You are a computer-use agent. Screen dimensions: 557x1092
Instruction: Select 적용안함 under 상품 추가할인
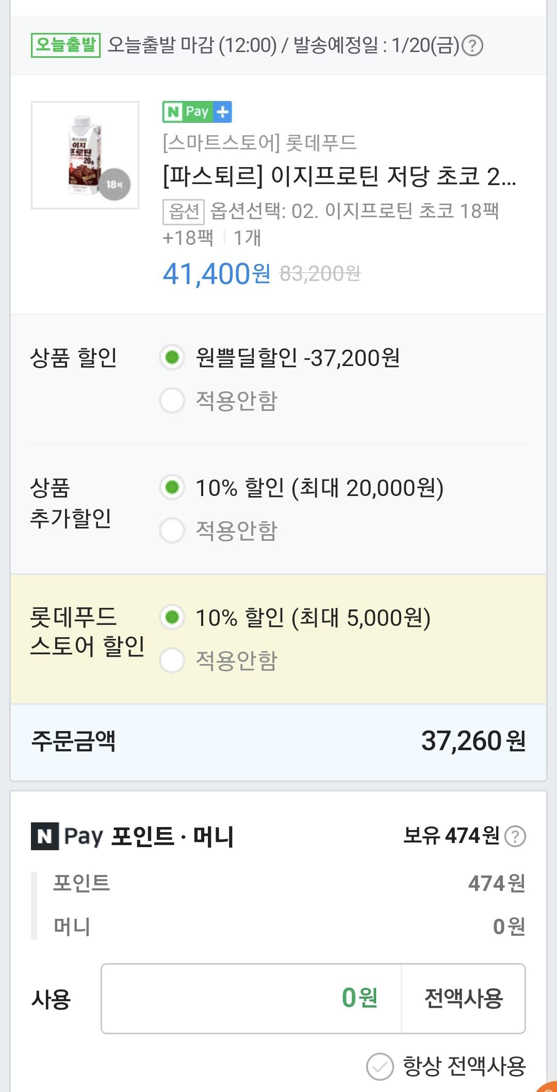click(172, 531)
